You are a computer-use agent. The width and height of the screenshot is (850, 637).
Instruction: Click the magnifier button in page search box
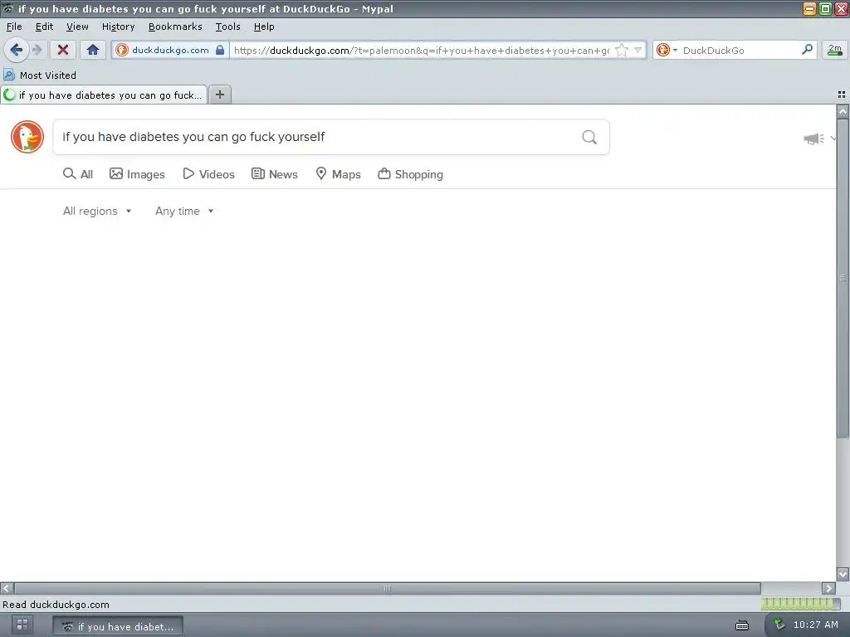click(x=589, y=137)
